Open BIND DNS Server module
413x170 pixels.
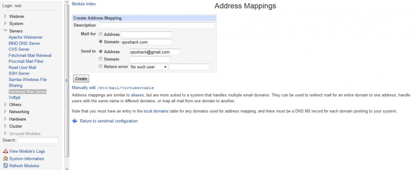(25, 43)
